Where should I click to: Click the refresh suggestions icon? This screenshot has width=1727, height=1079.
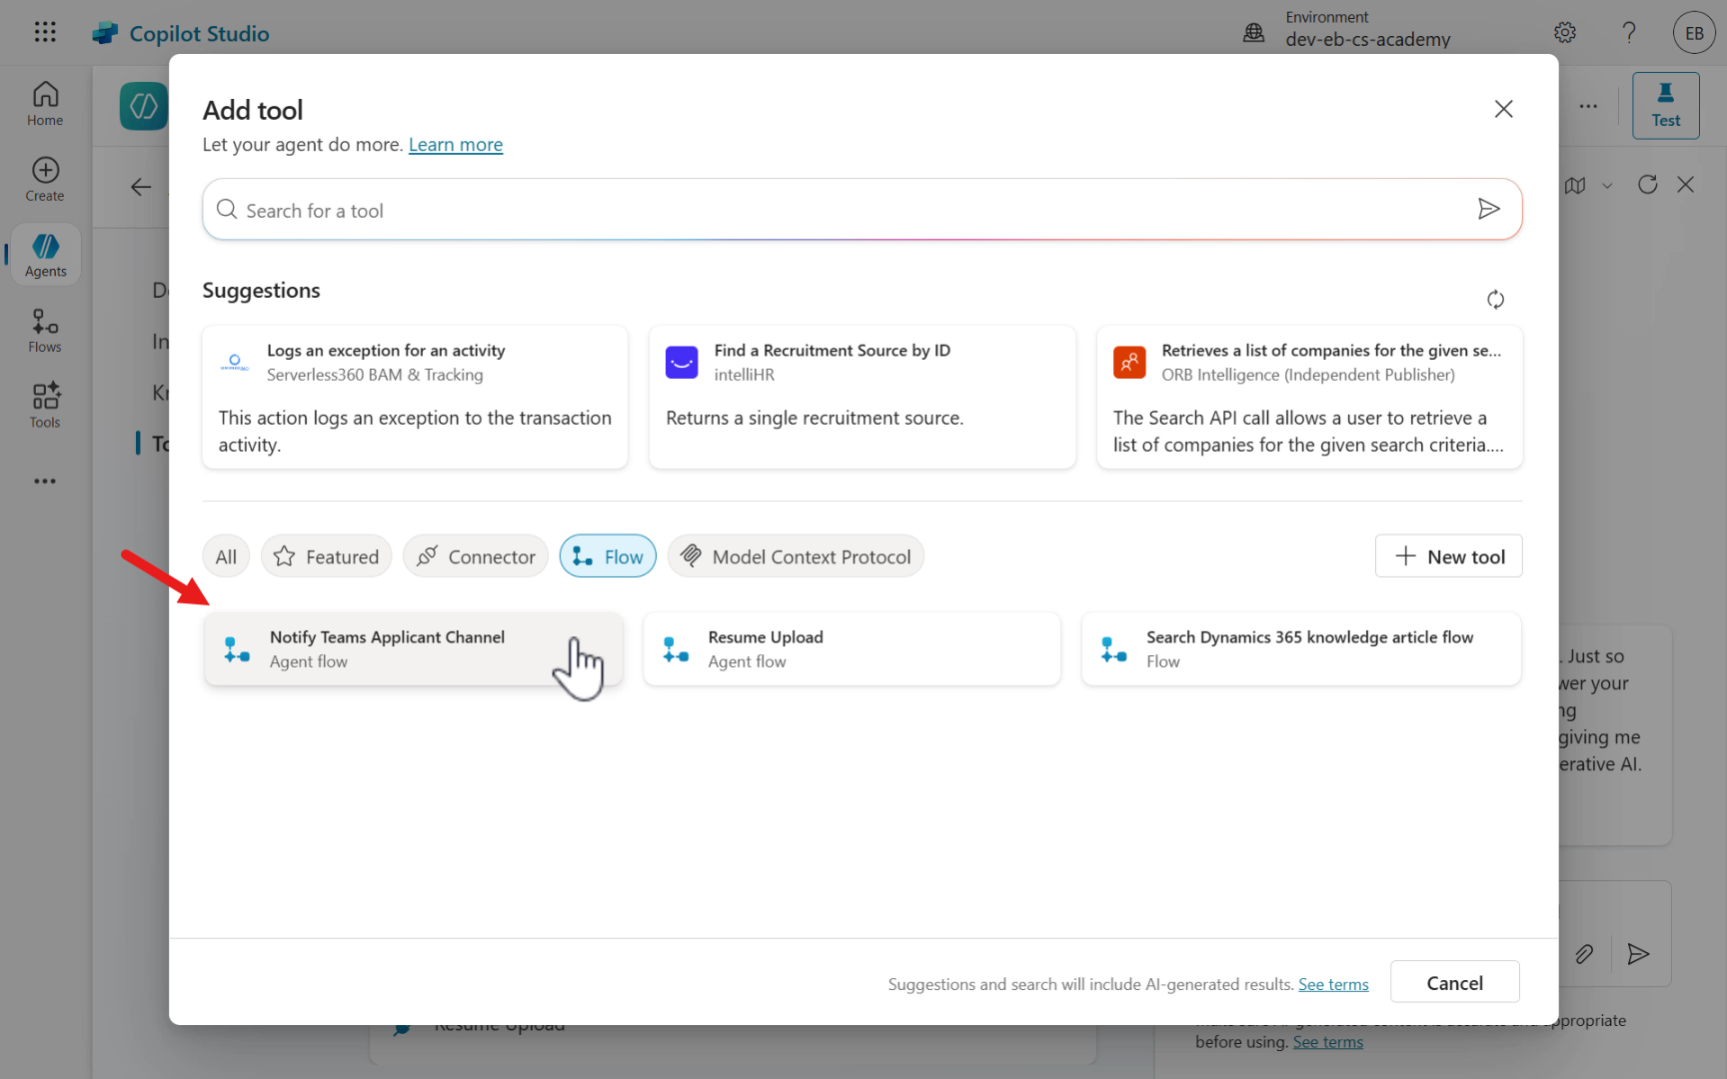pyautogui.click(x=1495, y=300)
